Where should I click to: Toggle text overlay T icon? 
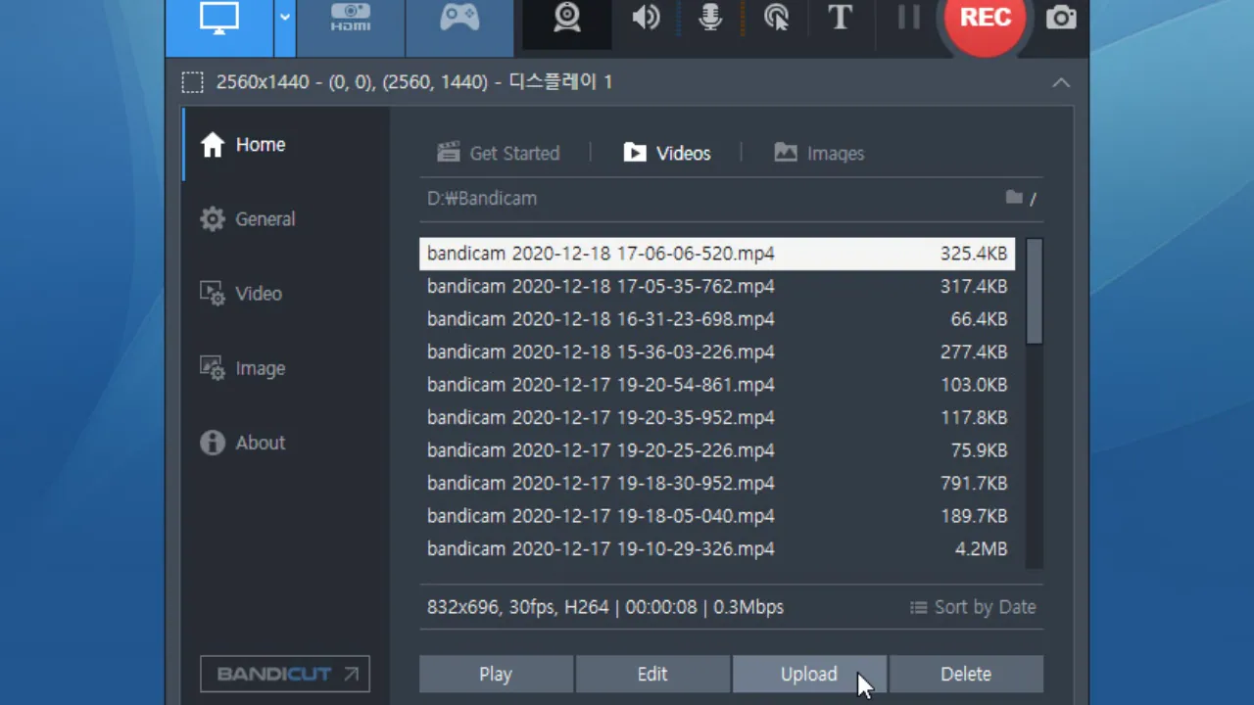pyautogui.click(x=841, y=18)
